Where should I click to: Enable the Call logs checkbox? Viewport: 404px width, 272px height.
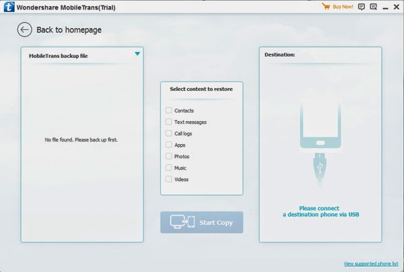click(168, 133)
